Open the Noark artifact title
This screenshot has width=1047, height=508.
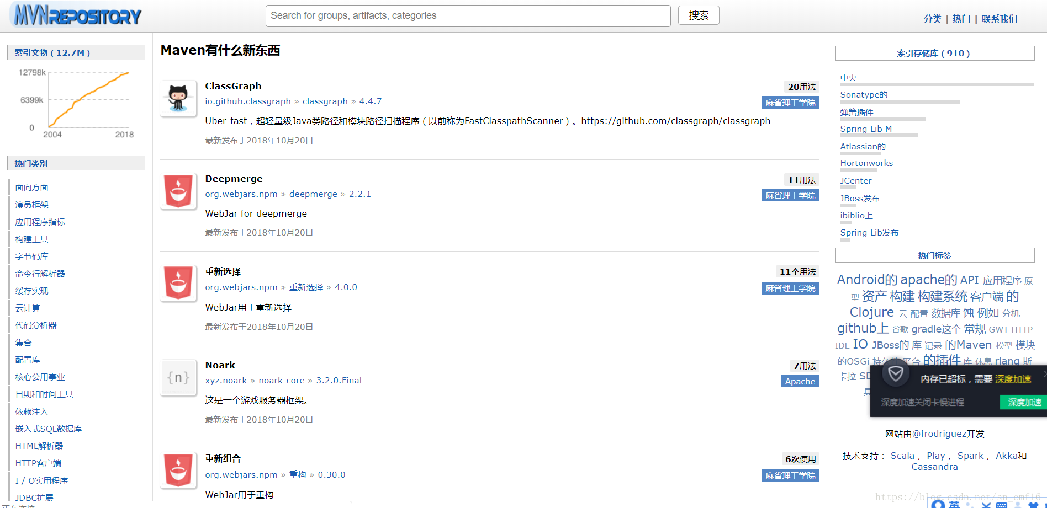tap(220, 365)
